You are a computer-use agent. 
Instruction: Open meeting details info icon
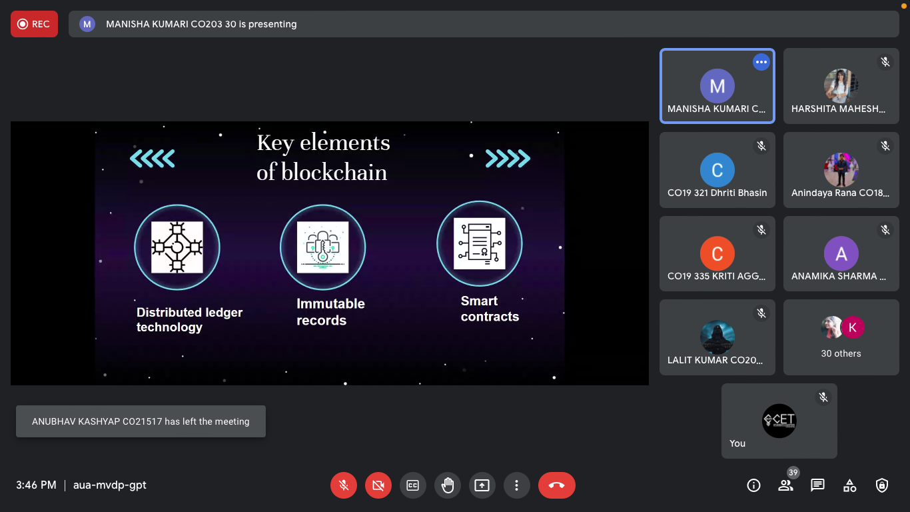click(x=753, y=485)
